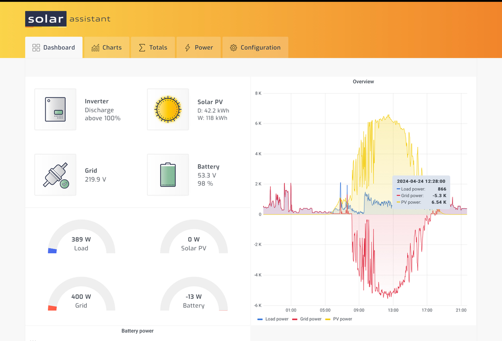Click the Grid plug icon
This screenshot has width=502, height=341.
55,175
